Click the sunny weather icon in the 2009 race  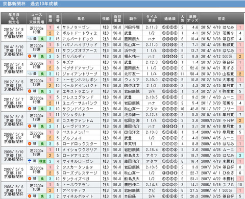coord(30,144)
